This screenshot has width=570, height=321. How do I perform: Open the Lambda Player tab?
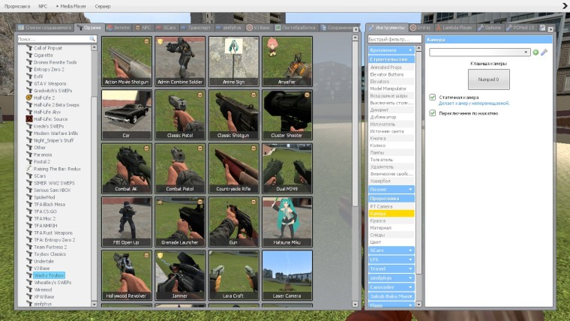pos(454,28)
